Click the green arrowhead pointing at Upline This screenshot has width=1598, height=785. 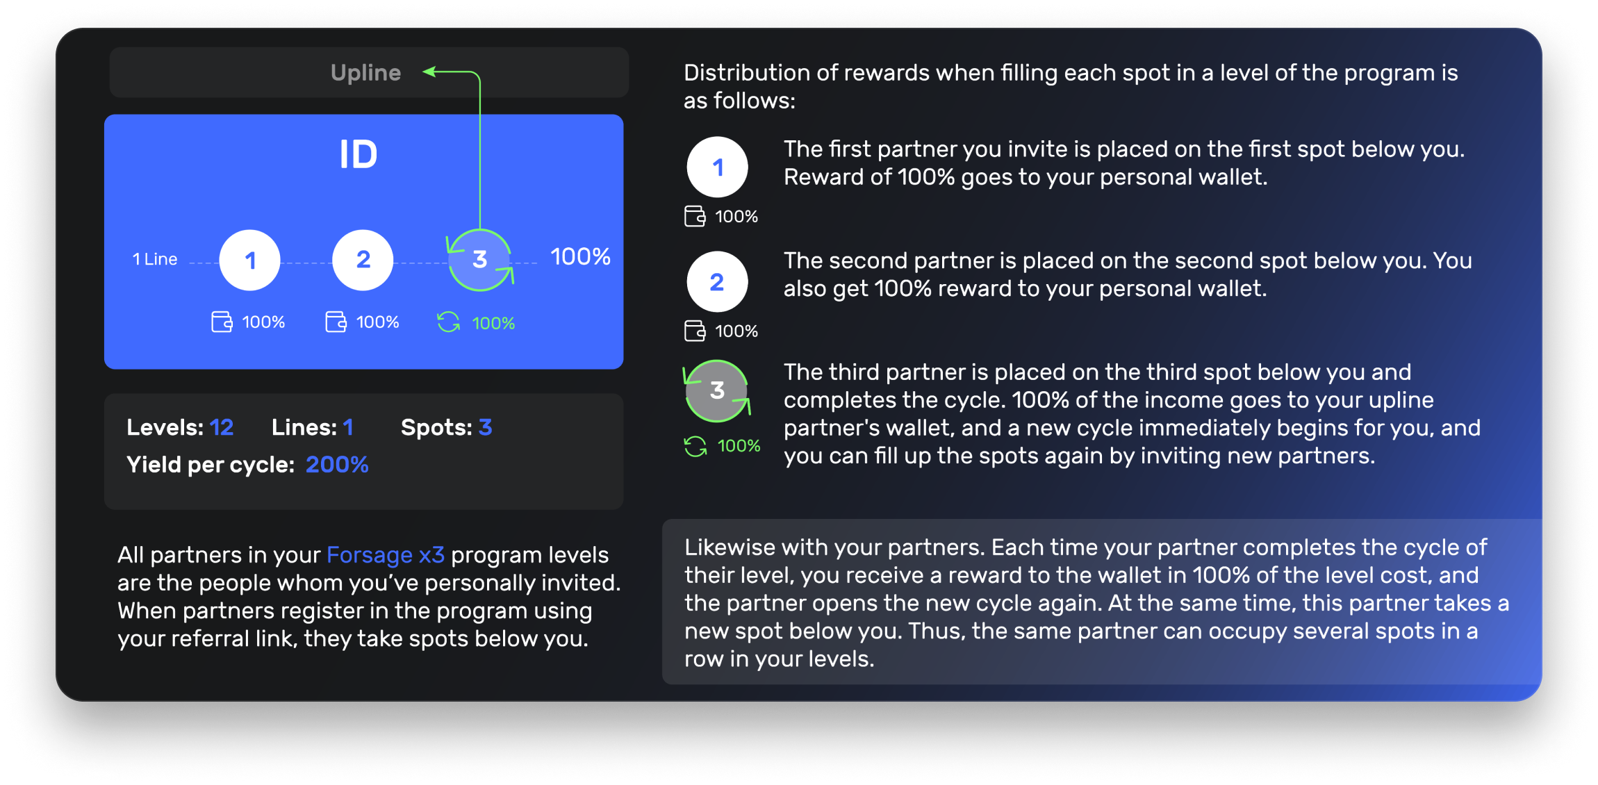430,71
